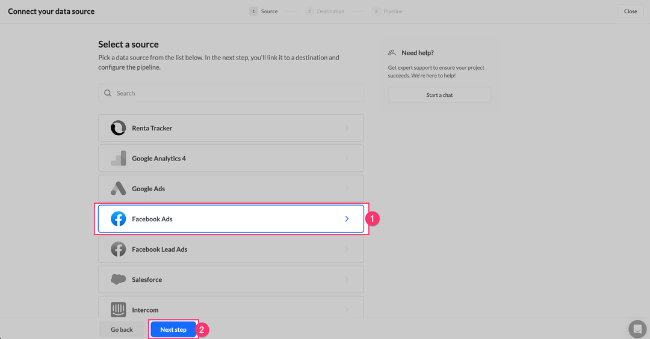Click the Start a chat button
Viewport: 650px width, 339px height.
pyautogui.click(x=439, y=95)
